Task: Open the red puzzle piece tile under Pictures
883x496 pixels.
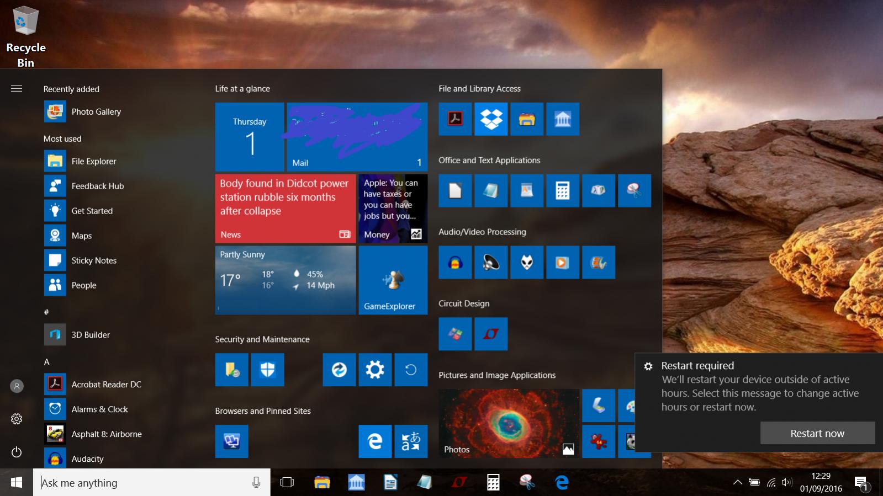Action: tap(599, 441)
